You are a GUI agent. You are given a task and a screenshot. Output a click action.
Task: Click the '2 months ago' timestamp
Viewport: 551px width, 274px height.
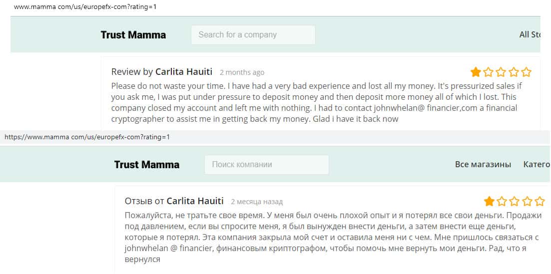[x=242, y=73]
